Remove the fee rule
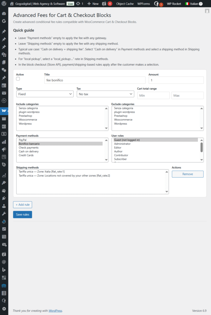Image resolution: width=211 pixels, height=315 pixels. pos(187,174)
